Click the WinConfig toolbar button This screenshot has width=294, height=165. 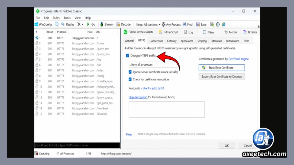pos(43,24)
